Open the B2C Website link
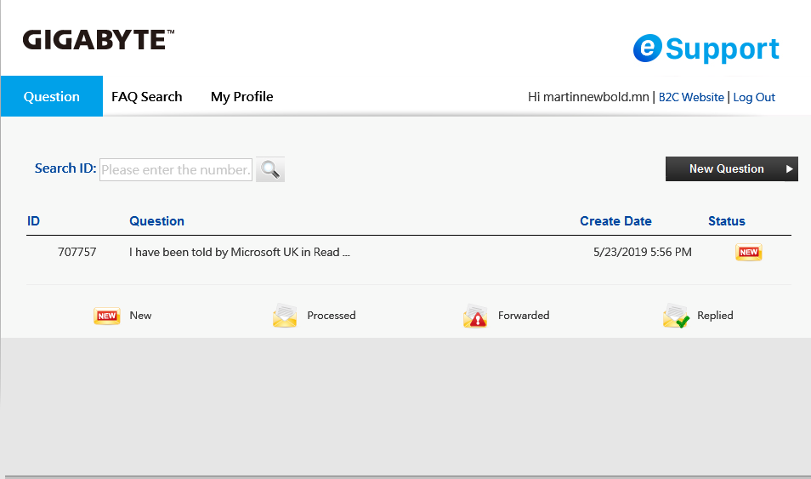Screen dimensions: 811x479 691,97
